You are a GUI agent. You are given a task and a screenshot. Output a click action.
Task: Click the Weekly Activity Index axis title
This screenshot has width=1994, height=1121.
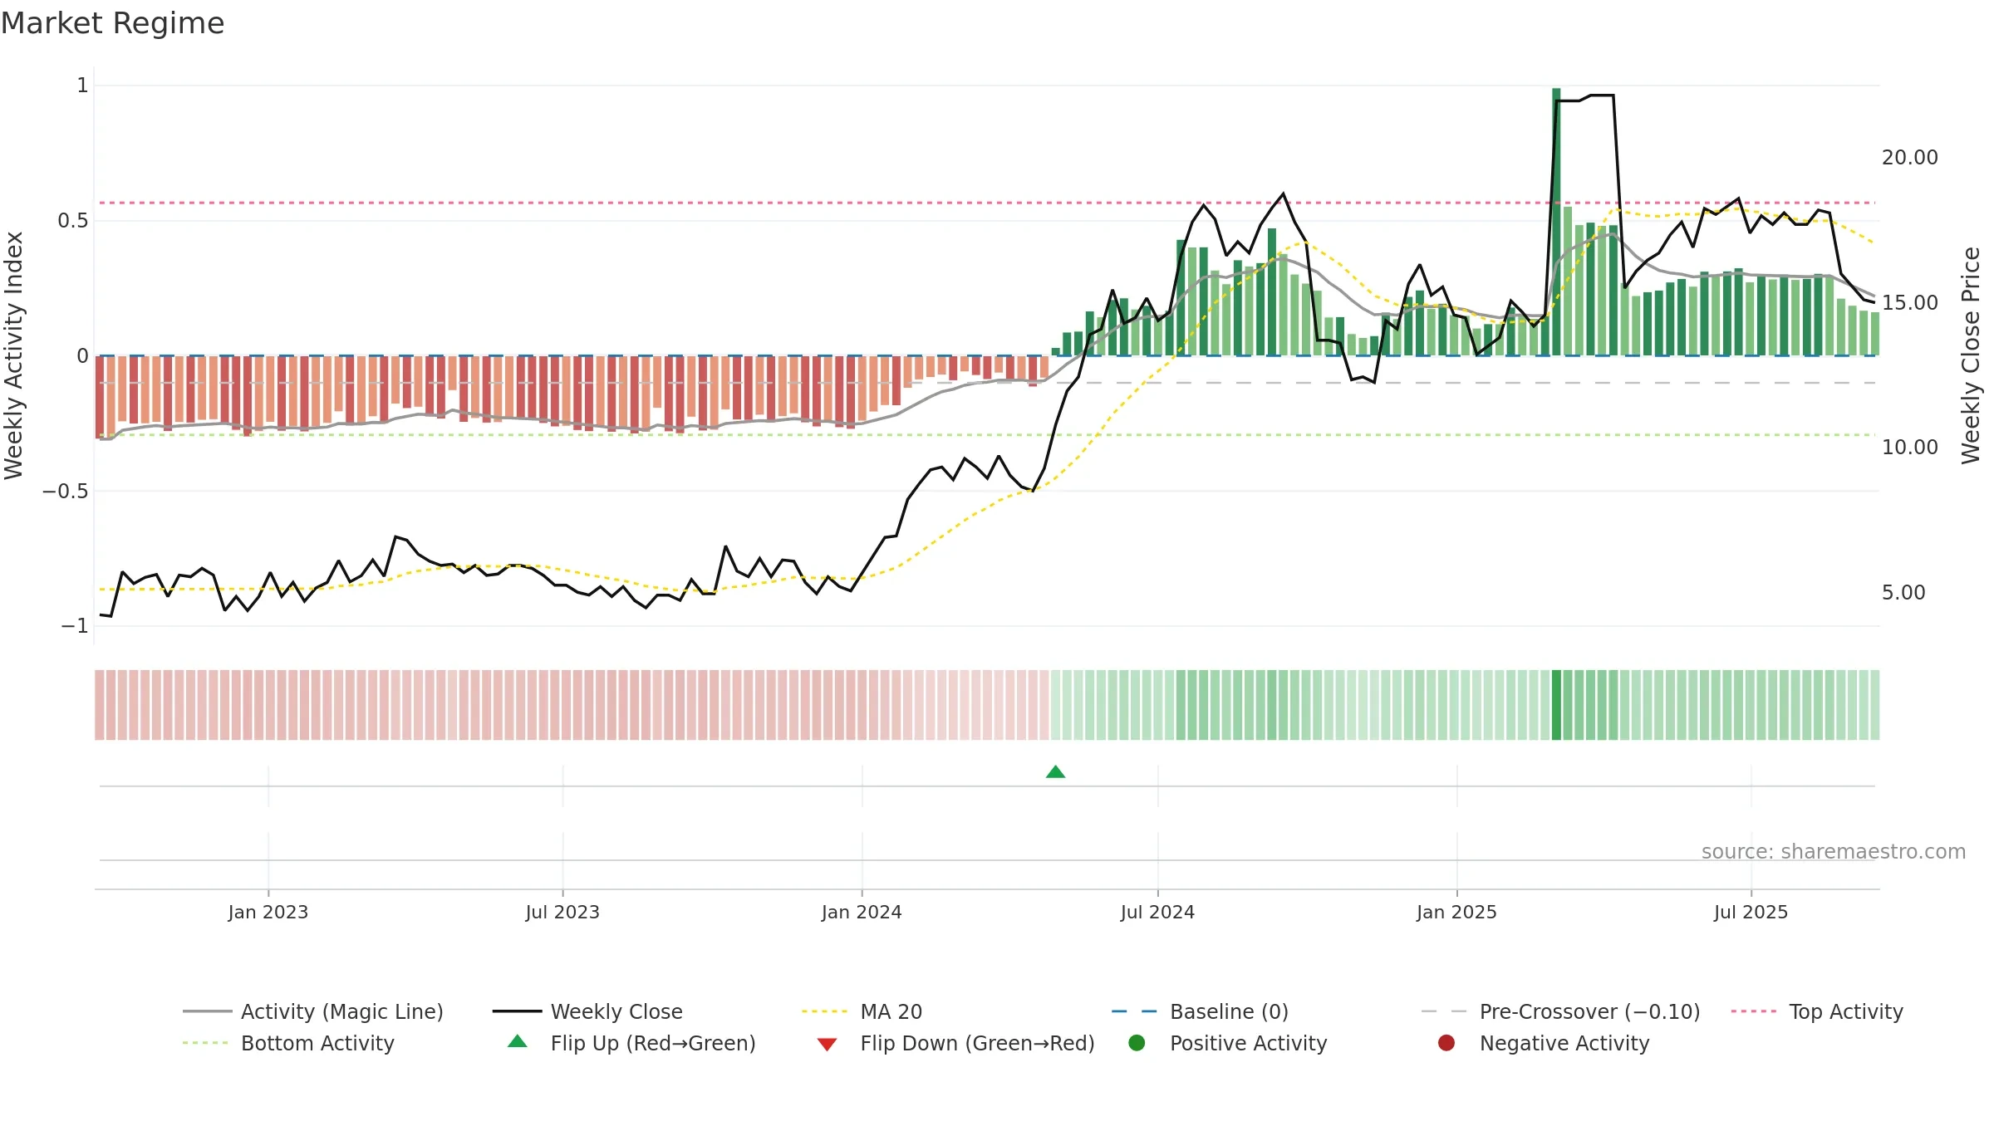pos(13,355)
